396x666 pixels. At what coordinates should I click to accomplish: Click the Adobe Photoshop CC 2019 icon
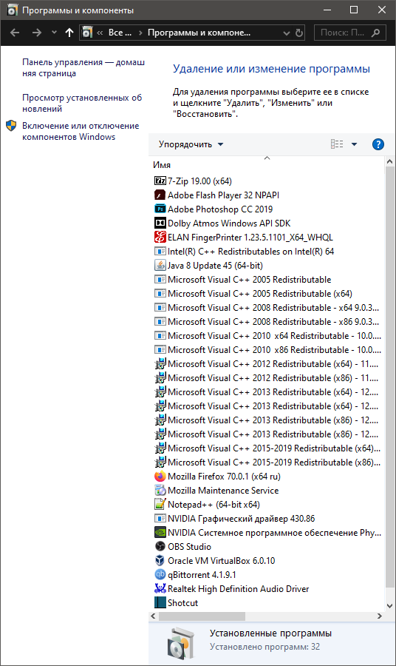click(160, 209)
